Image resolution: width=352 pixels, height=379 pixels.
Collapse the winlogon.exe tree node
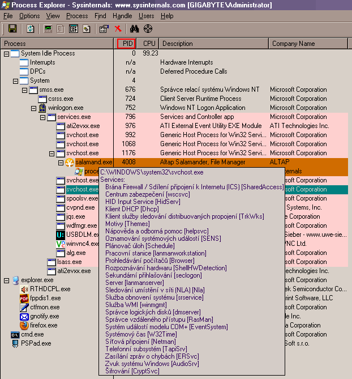[x=33, y=108]
